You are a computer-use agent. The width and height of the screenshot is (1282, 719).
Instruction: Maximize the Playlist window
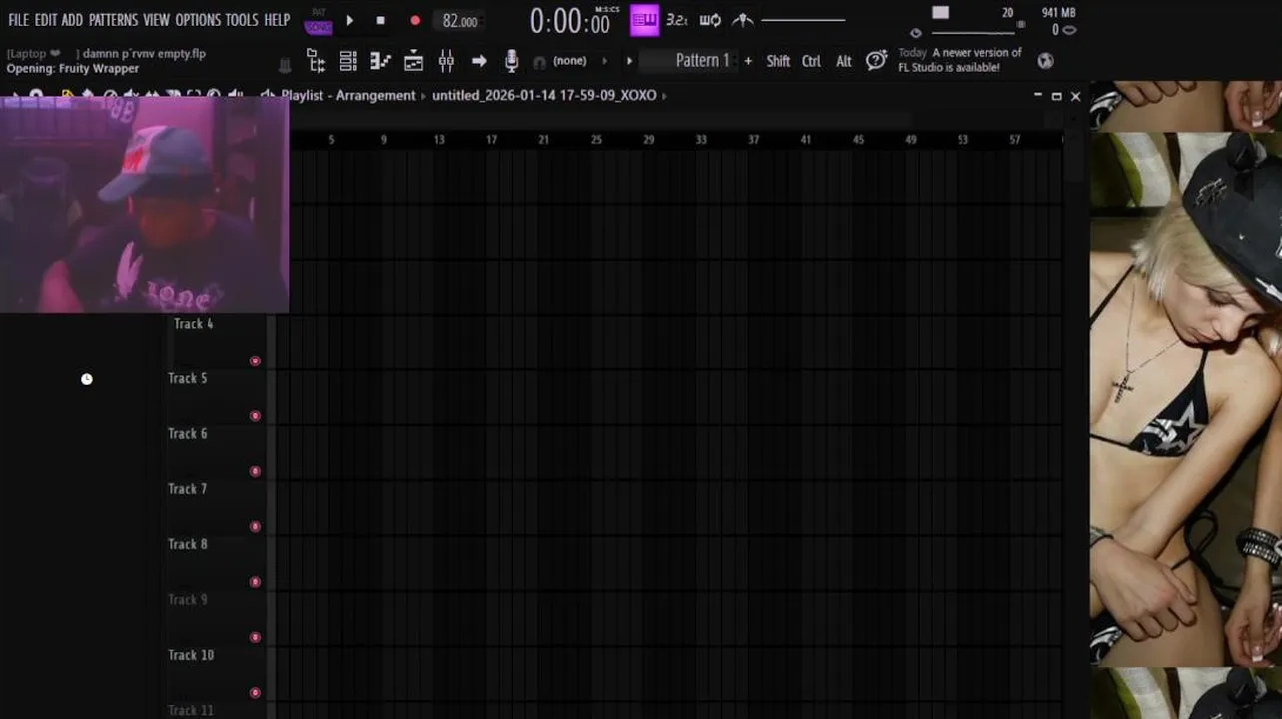1056,96
